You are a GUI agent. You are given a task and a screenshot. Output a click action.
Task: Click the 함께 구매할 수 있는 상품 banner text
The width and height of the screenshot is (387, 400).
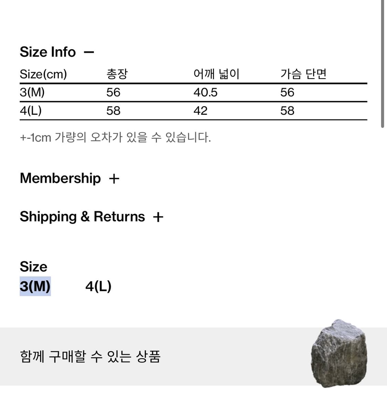90,356
